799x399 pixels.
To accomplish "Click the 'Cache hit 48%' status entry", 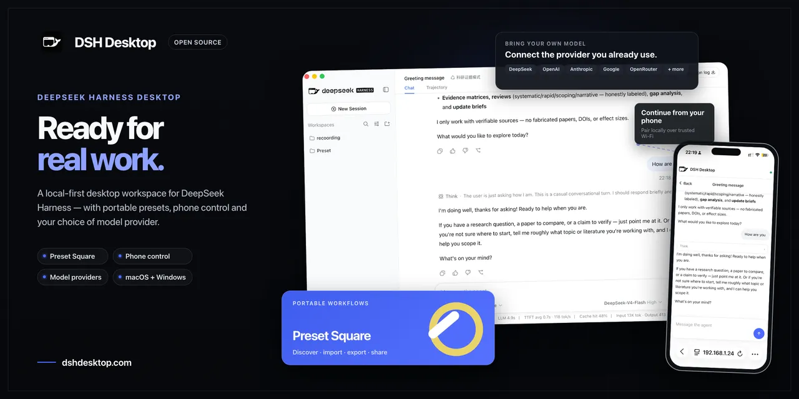I will [x=593, y=316].
